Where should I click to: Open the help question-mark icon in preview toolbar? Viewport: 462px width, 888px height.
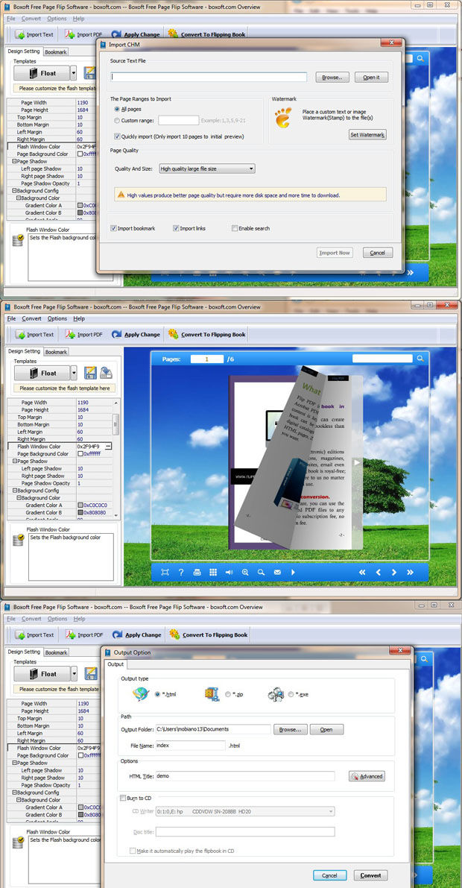pos(181,573)
